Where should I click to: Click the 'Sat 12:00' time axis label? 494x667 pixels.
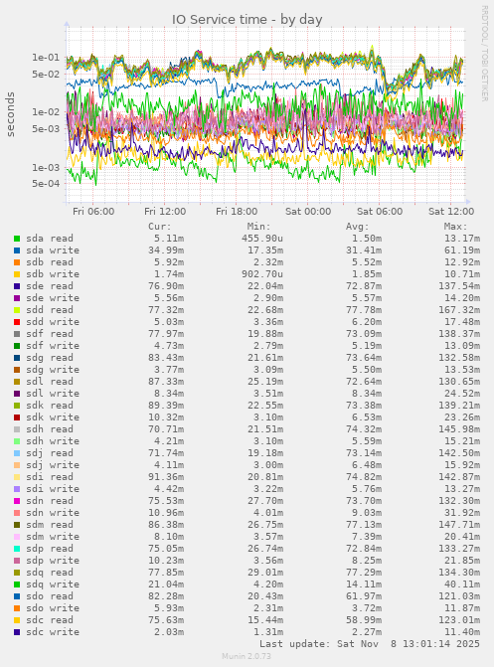click(x=451, y=212)
